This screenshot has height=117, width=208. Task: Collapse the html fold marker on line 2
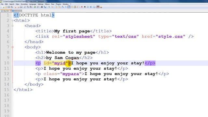click(x=12, y=20)
